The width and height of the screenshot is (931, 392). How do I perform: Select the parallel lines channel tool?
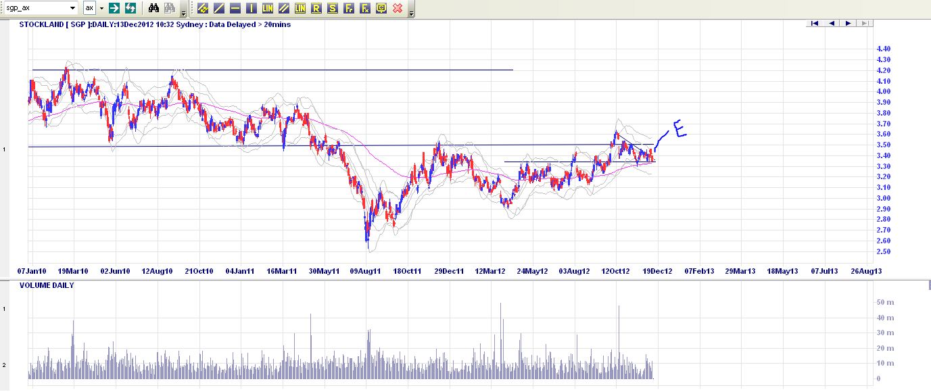tap(284, 8)
